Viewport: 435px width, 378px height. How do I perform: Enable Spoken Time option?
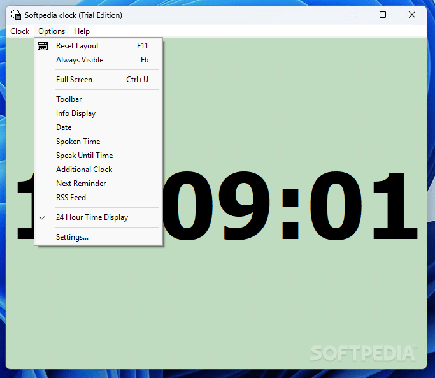click(99, 142)
